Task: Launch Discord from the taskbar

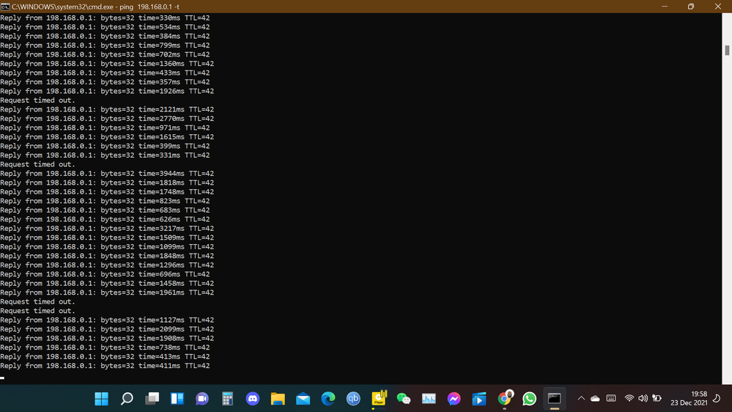Action: (253, 399)
